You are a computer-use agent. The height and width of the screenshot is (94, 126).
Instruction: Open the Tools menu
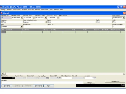51,10
